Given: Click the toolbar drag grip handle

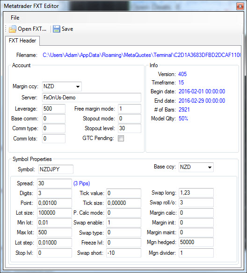Looking at the screenshot, I should pos(6,29).
